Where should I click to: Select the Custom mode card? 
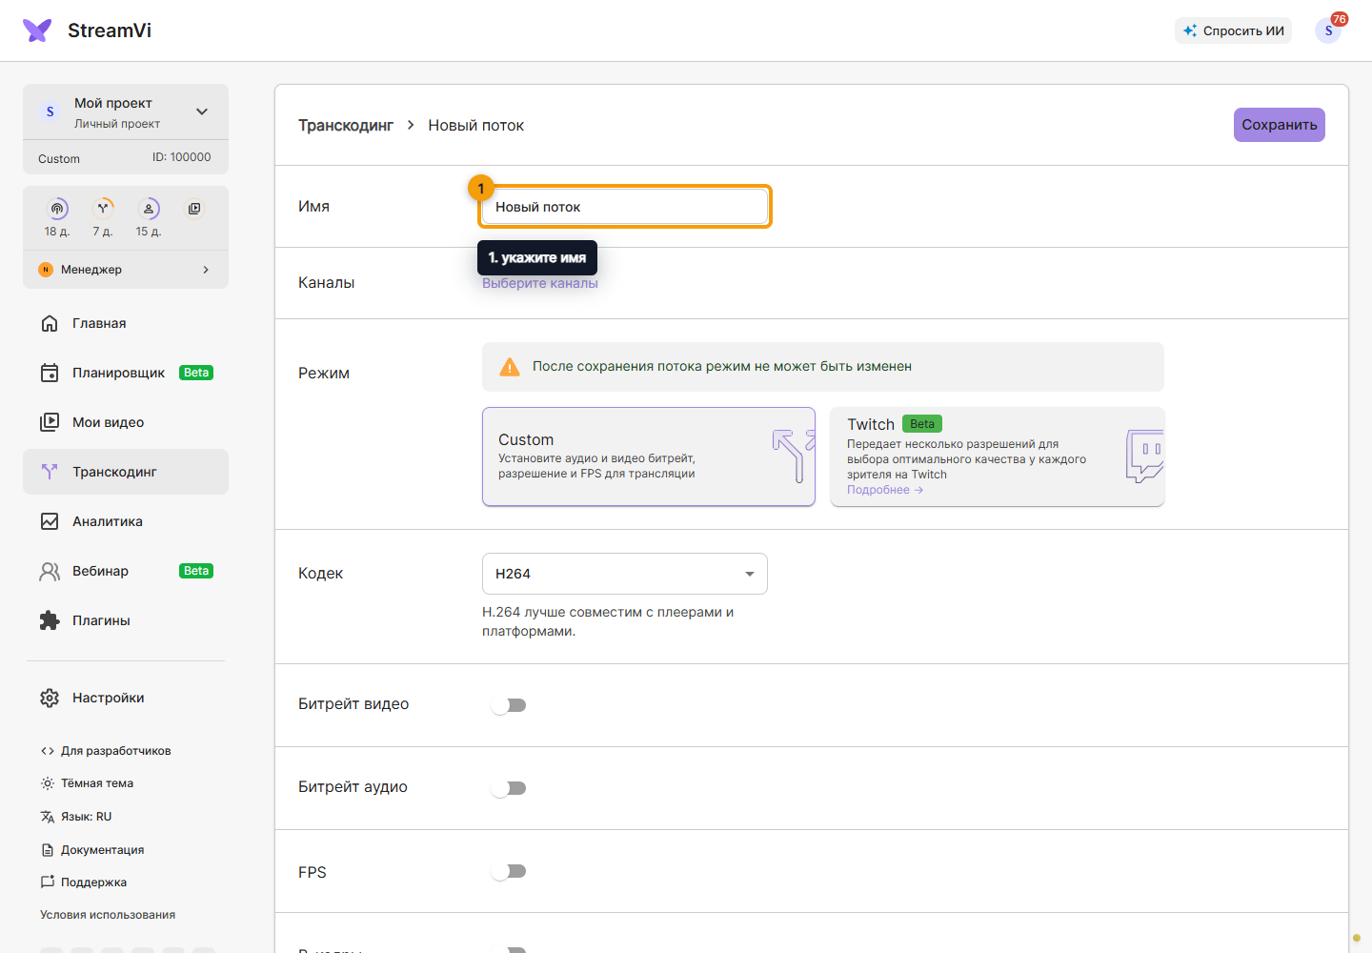click(649, 456)
